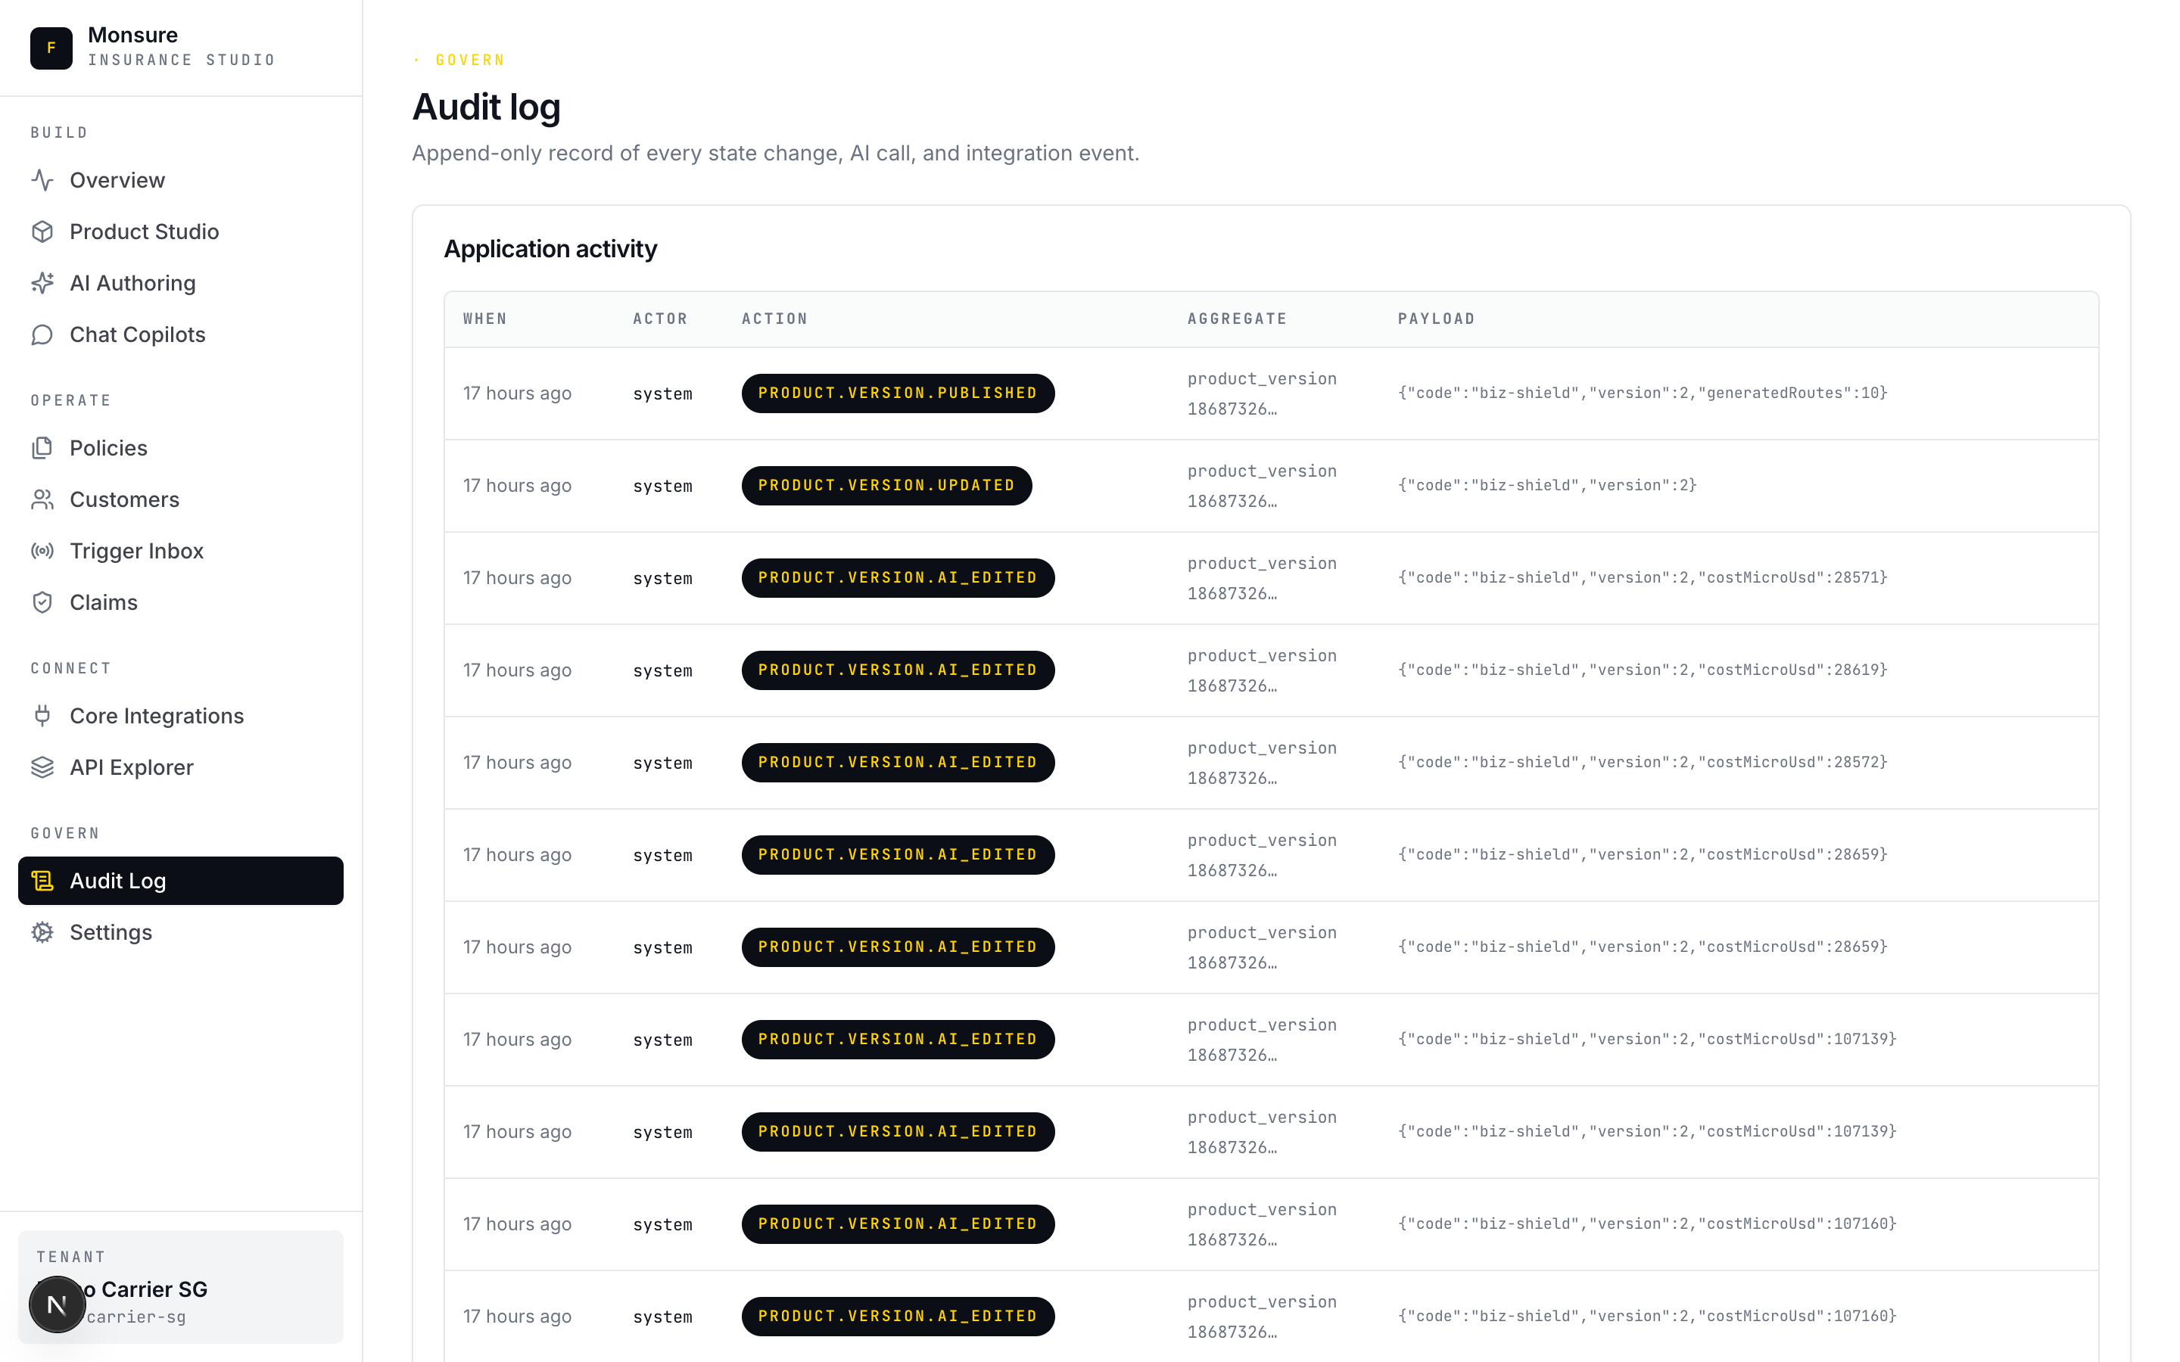Select the Overview activity icon
2180x1362 pixels.
pyautogui.click(x=42, y=180)
